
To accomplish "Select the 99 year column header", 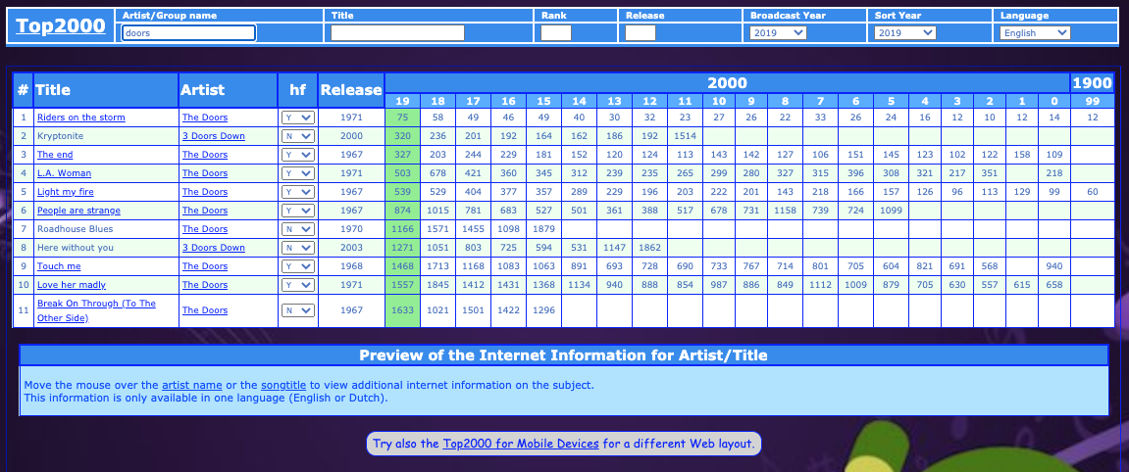I will pyautogui.click(x=1093, y=101).
